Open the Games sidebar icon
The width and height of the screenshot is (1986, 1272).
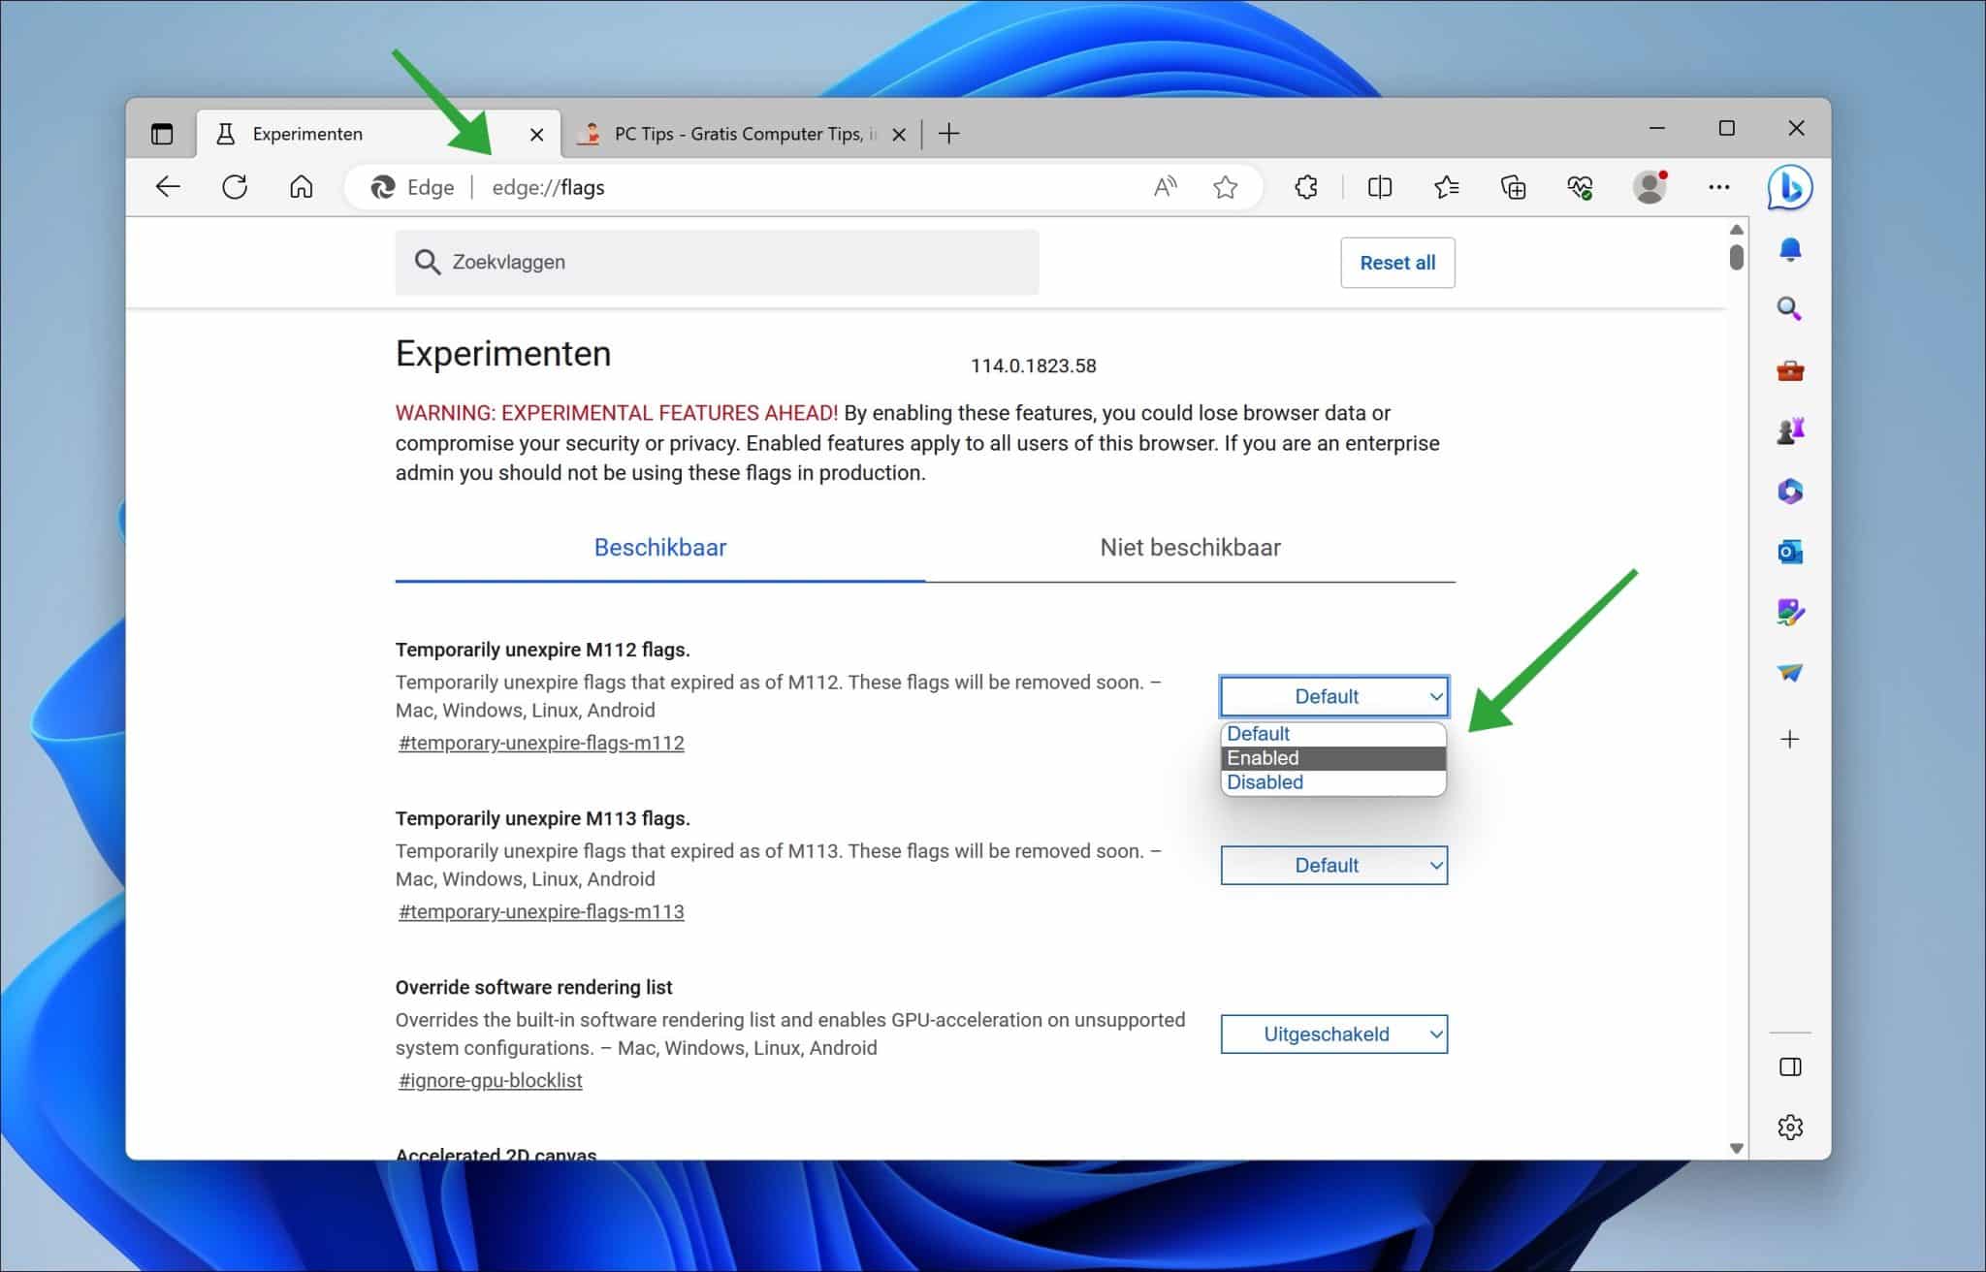pyautogui.click(x=1791, y=430)
